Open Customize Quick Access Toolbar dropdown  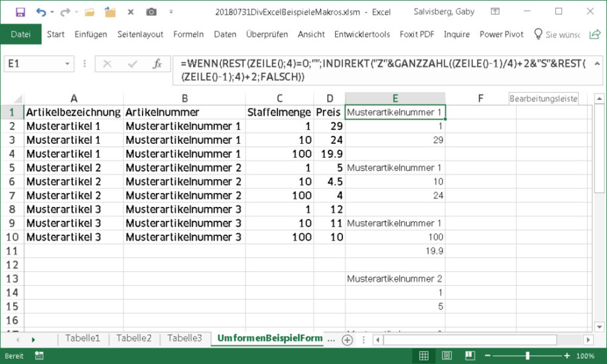point(171,12)
